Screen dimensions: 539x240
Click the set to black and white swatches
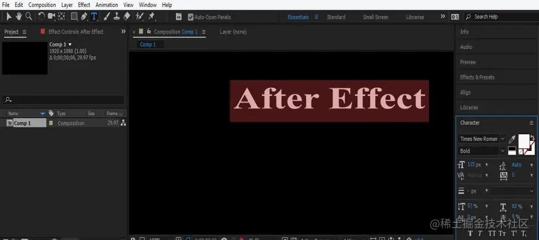coord(512,150)
